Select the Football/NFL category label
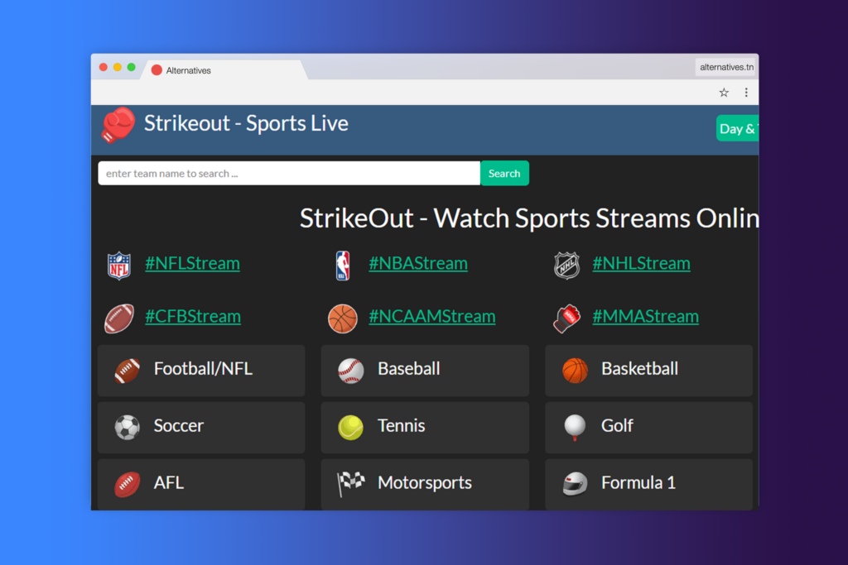The width and height of the screenshot is (848, 565). click(204, 369)
